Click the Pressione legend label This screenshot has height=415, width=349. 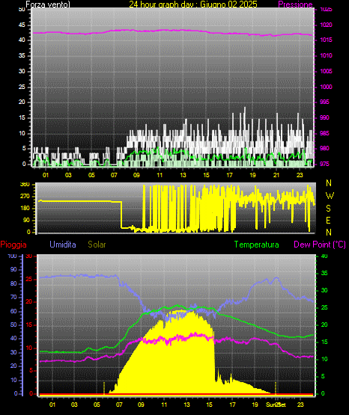coord(295,4)
